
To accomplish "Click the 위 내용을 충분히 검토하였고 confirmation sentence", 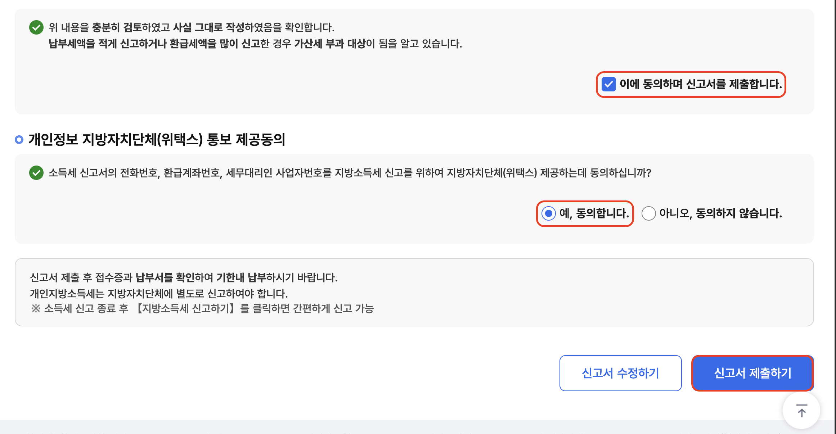I will 192,27.
